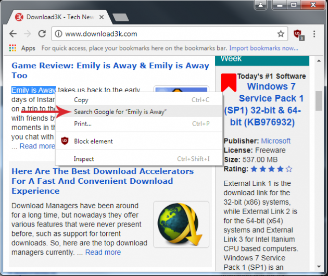Screen dimensions: 328x276
Task: Click the Download3K favicon on the tab
Action: 19,17
